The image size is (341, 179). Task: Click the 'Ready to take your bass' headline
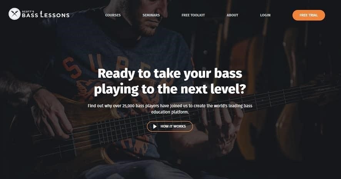pos(170,73)
